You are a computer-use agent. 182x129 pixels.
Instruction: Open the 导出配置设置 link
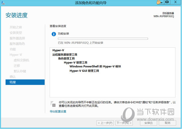point(58,111)
